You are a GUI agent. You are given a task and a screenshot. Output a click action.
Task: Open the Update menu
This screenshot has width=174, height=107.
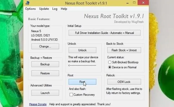(44, 9)
